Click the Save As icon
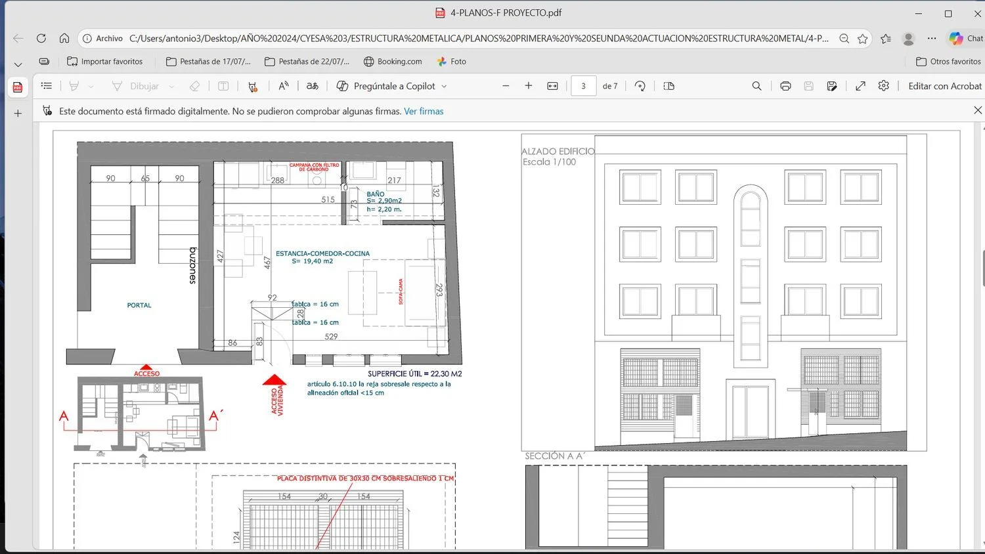The height and width of the screenshot is (554, 985). click(x=832, y=86)
